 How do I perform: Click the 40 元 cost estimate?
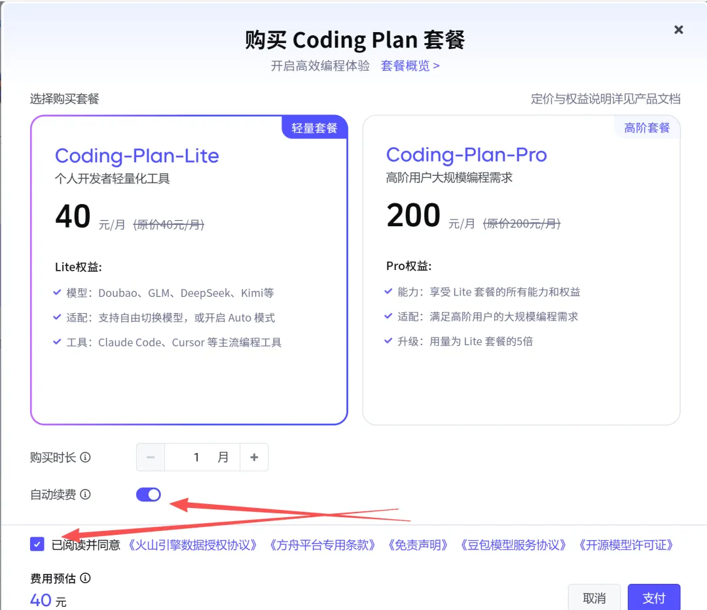pos(48,601)
